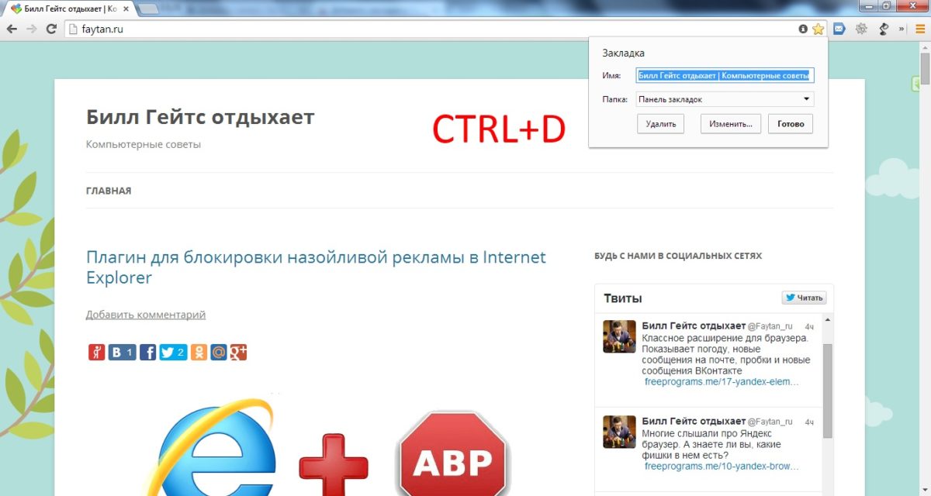Viewport: 931px width, 496px height.
Task: Click the second tweet's avatar thumbnail
Action: tap(619, 431)
